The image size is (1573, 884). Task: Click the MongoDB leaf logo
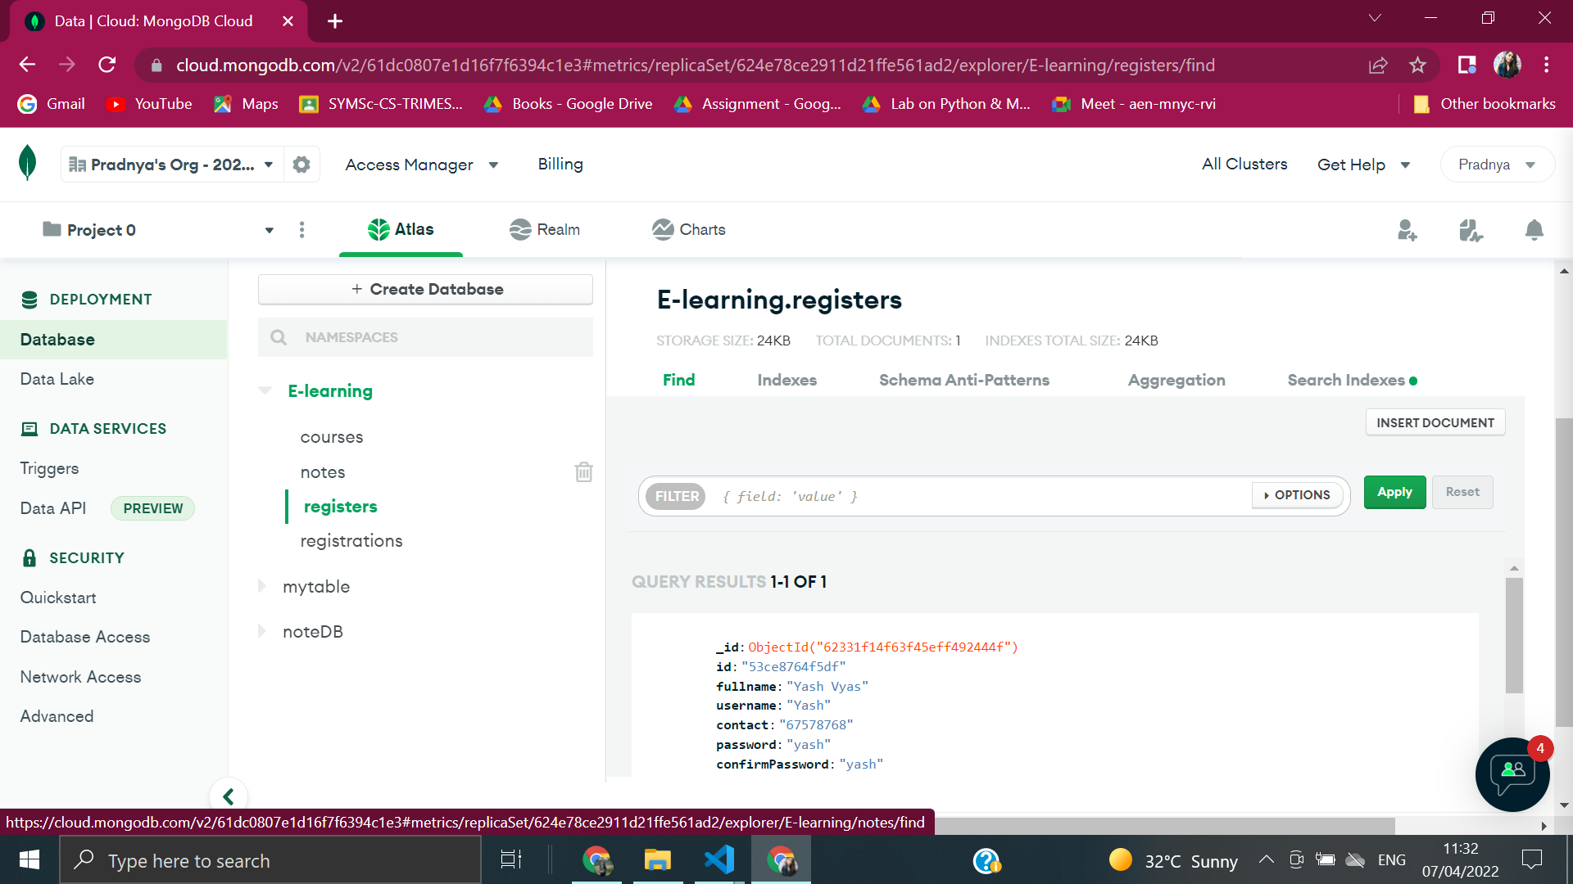coord(27,162)
